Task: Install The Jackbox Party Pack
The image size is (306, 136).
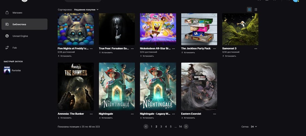Action: pyautogui.click(x=188, y=52)
